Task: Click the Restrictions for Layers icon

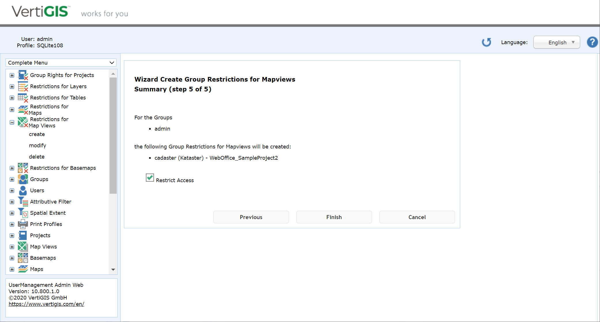Action: pos(23,86)
